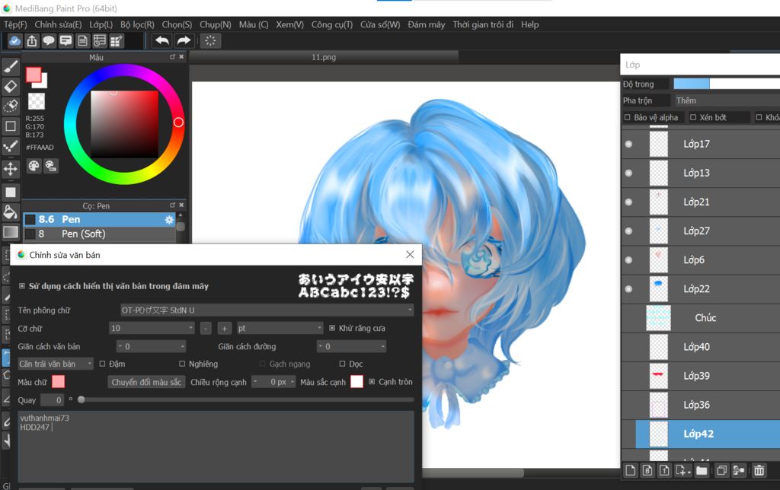Image resolution: width=780 pixels, height=490 pixels.
Task: Select the Brush tool in the left toolbar
Action: [x=11, y=65]
